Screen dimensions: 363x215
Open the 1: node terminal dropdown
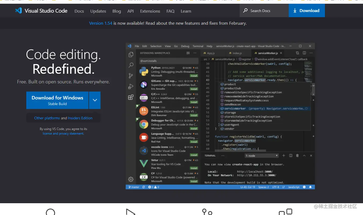click(262, 156)
